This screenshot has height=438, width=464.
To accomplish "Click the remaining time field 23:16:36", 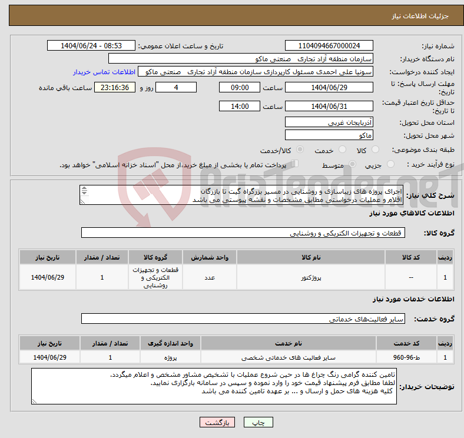I will (x=115, y=87).
